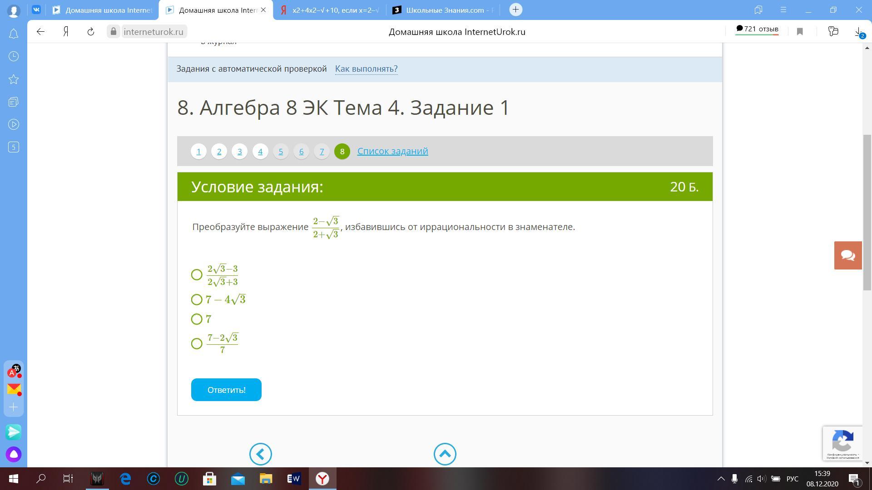The image size is (872, 490).
Task: Open the browser hamburger menu
Action: coord(783,10)
